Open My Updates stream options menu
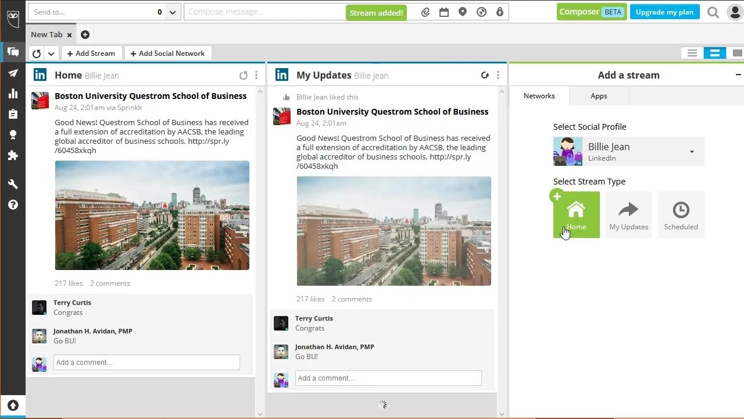The width and height of the screenshot is (744, 419). 498,75
